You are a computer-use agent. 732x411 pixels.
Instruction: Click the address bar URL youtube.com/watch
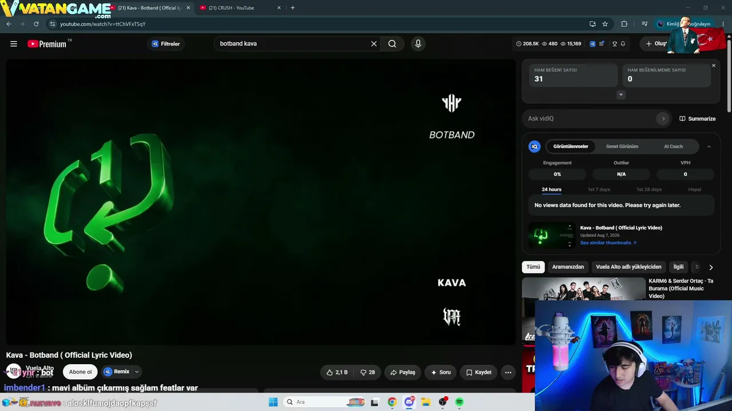click(x=103, y=24)
